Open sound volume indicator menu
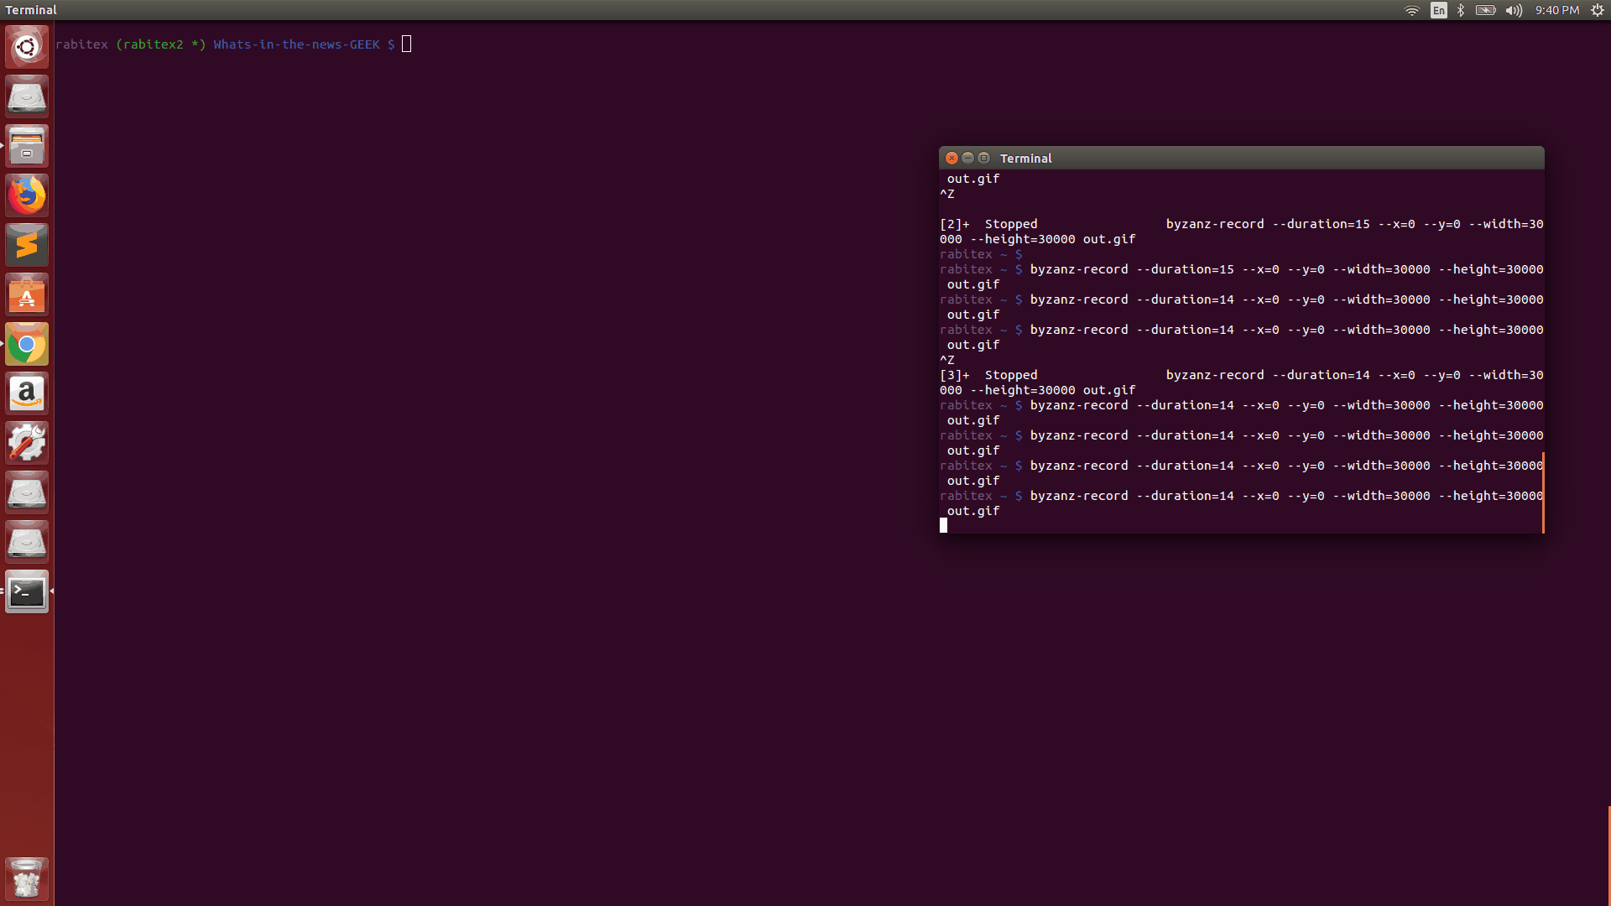The image size is (1611, 906). point(1514,10)
